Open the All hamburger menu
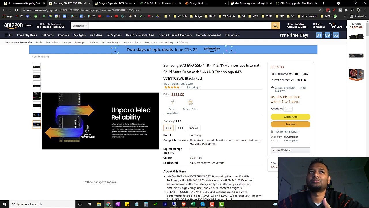The image size is (369, 208). pyautogui.click(x=8, y=35)
